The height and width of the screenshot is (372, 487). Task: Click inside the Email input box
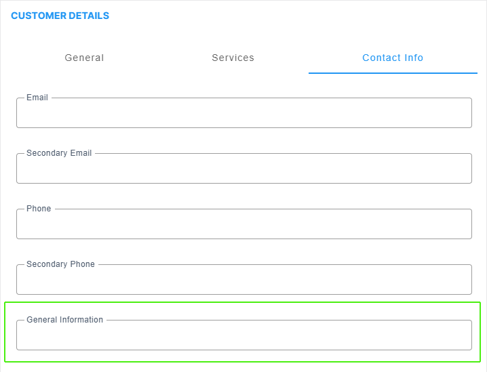point(244,113)
